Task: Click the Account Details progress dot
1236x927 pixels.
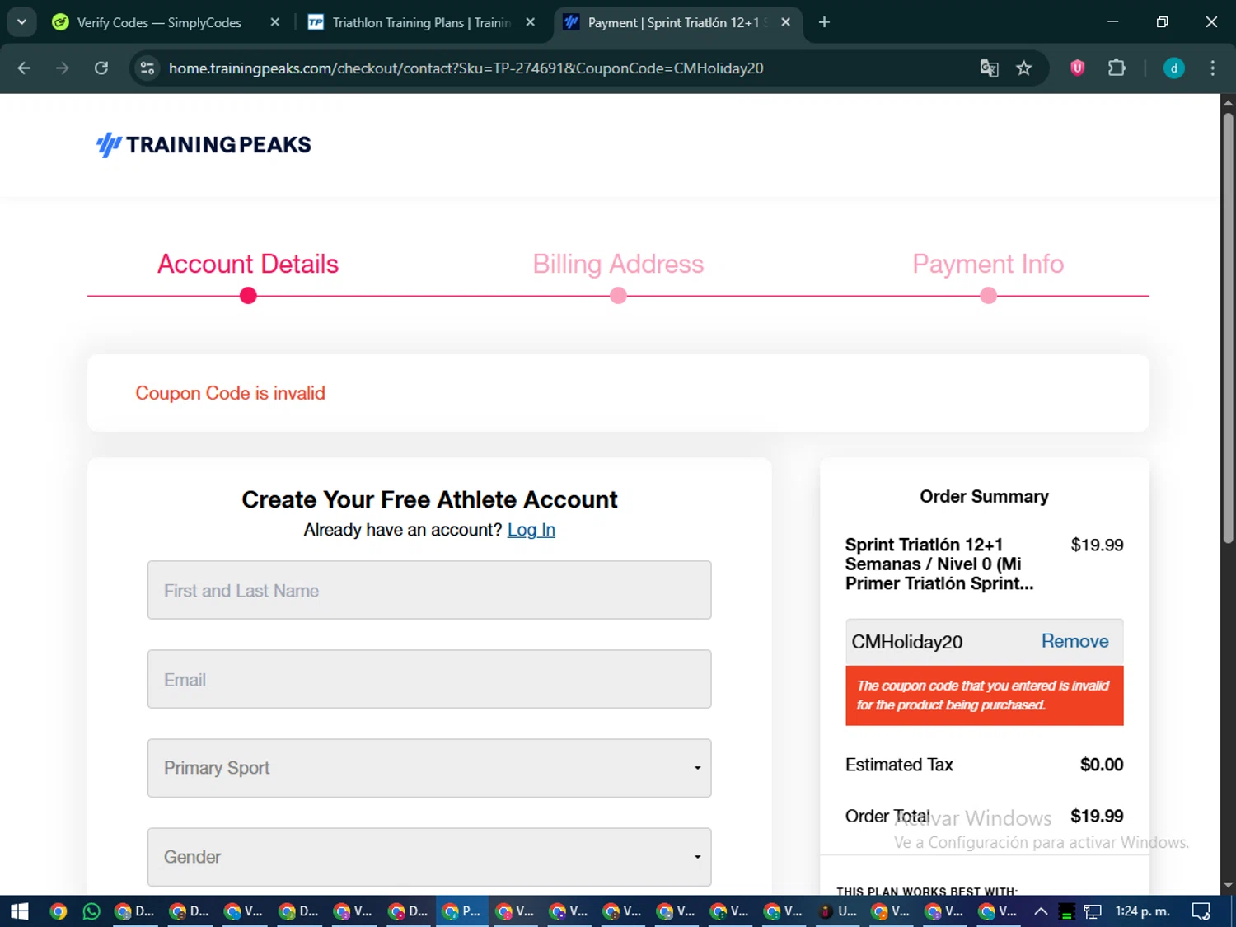Action: (x=248, y=296)
